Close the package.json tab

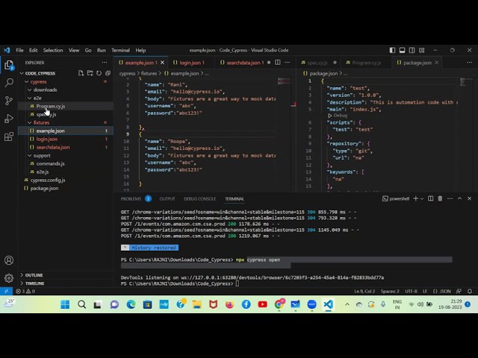(x=436, y=63)
